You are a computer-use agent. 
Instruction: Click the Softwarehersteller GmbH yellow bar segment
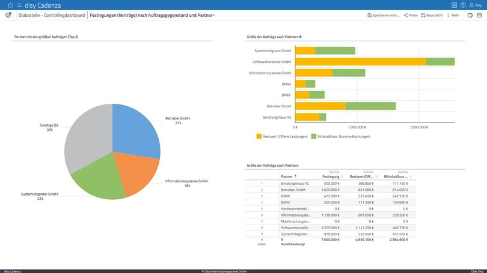pos(360,62)
